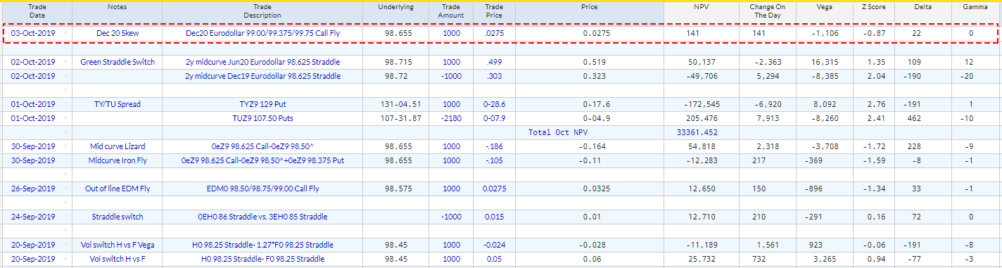Image resolution: width=1002 pixels, height=268 pixels.
Task: Click the 'Dec 20 Skew' note cell
Action: pyautogui.click(x=118, y=33)
